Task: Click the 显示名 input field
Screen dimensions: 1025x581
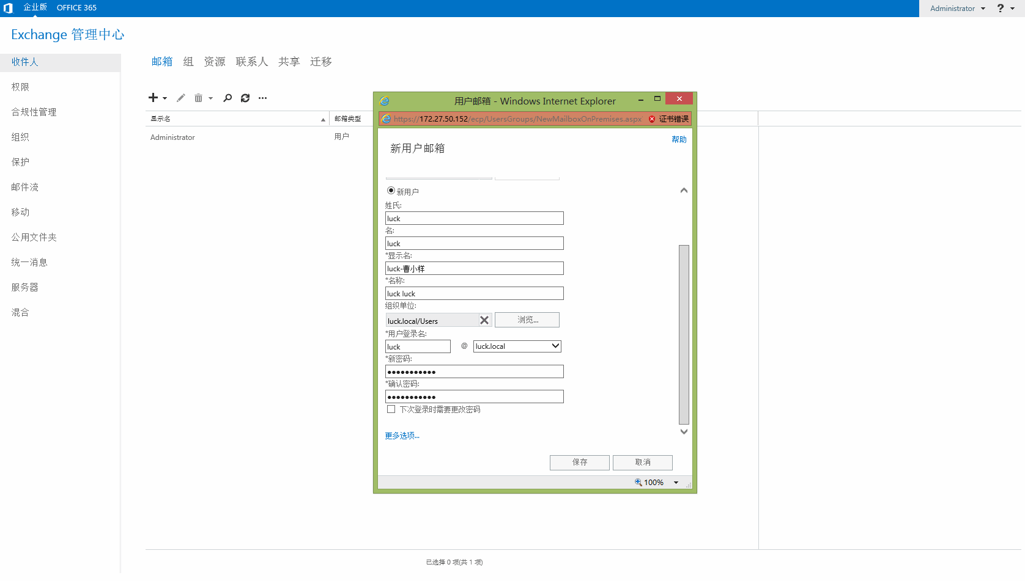Action: [x=475, y=268]
